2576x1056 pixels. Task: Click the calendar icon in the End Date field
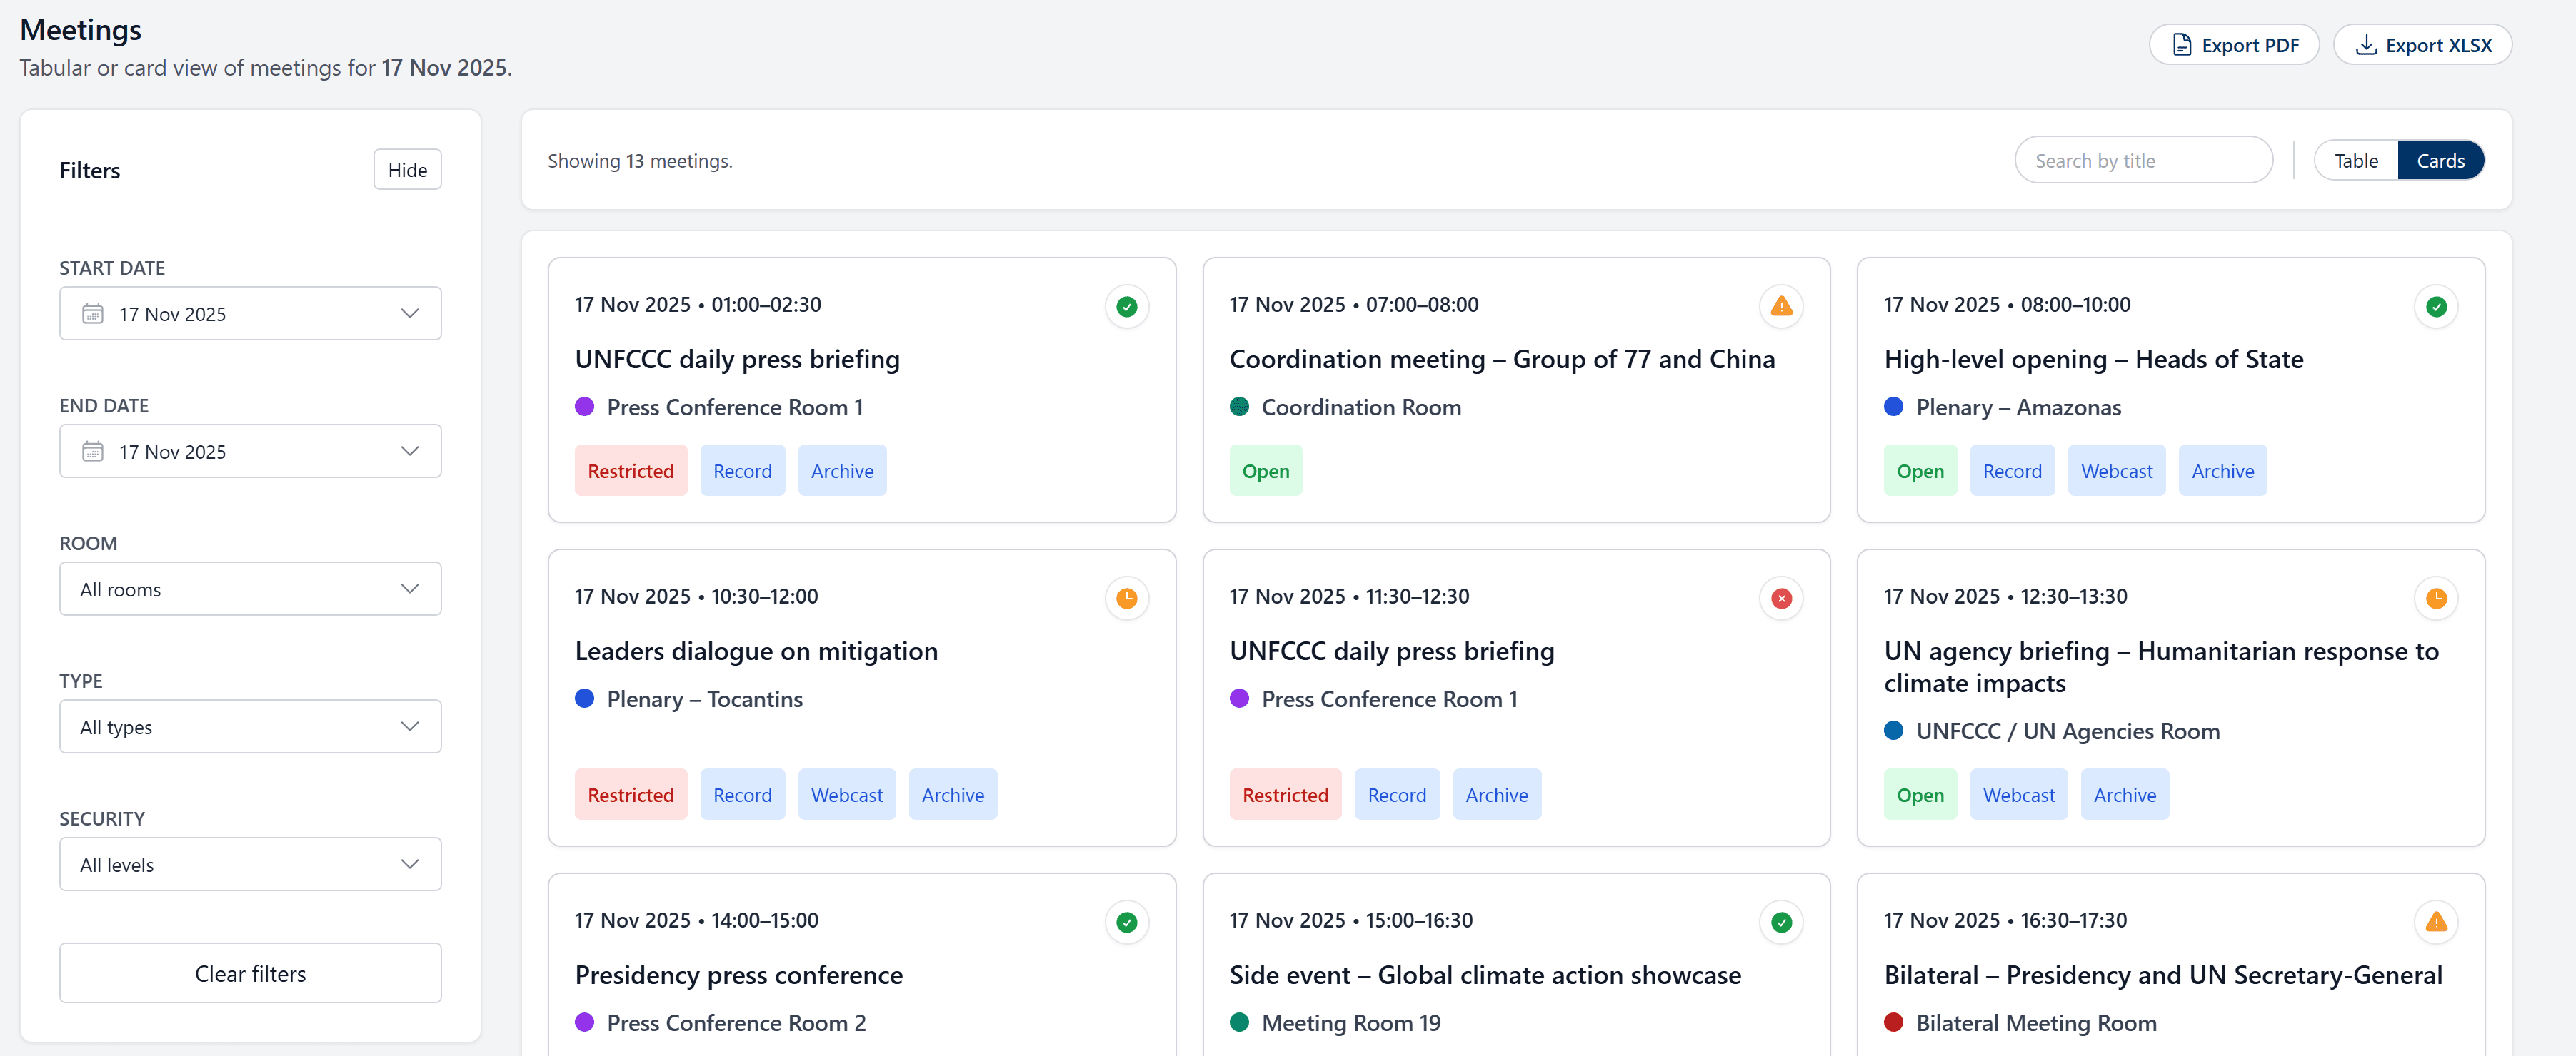tap(93, 452)
